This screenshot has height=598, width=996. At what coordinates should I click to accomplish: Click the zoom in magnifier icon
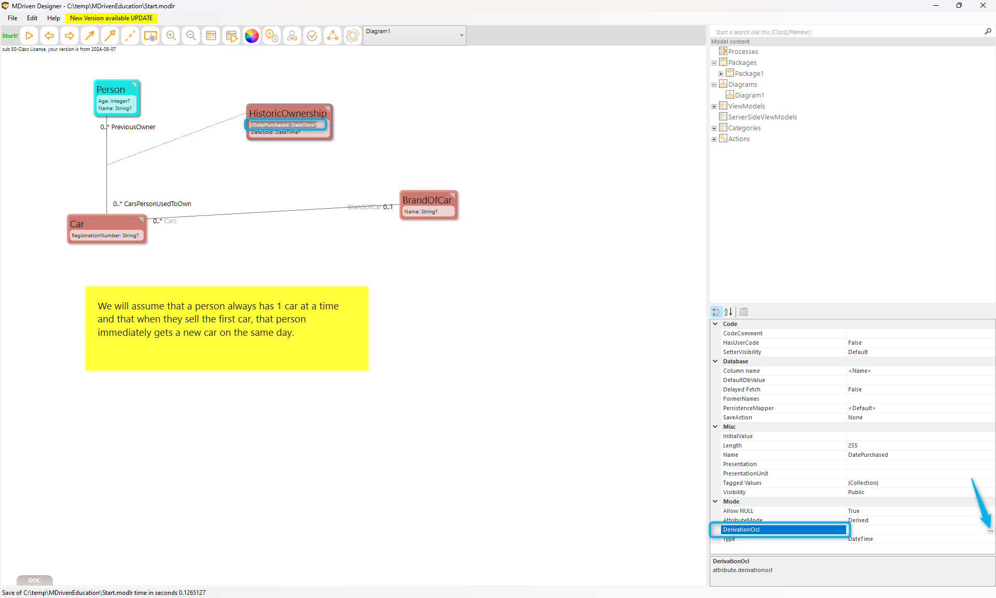(x=171, y=36)
